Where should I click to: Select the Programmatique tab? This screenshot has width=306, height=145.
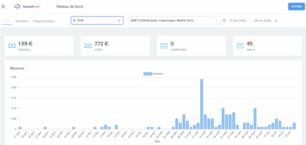(44, 21)
